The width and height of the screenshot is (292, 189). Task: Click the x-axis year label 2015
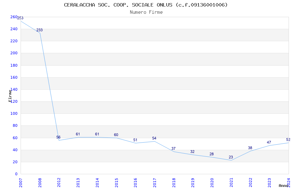coord(116,183)
